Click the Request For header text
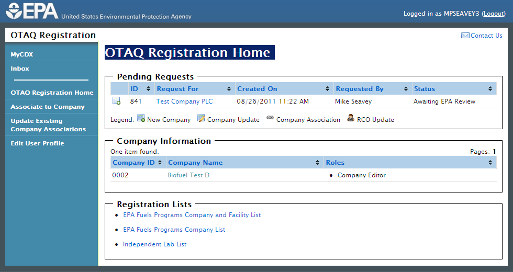The image size is (513, 272). point(177,88)
